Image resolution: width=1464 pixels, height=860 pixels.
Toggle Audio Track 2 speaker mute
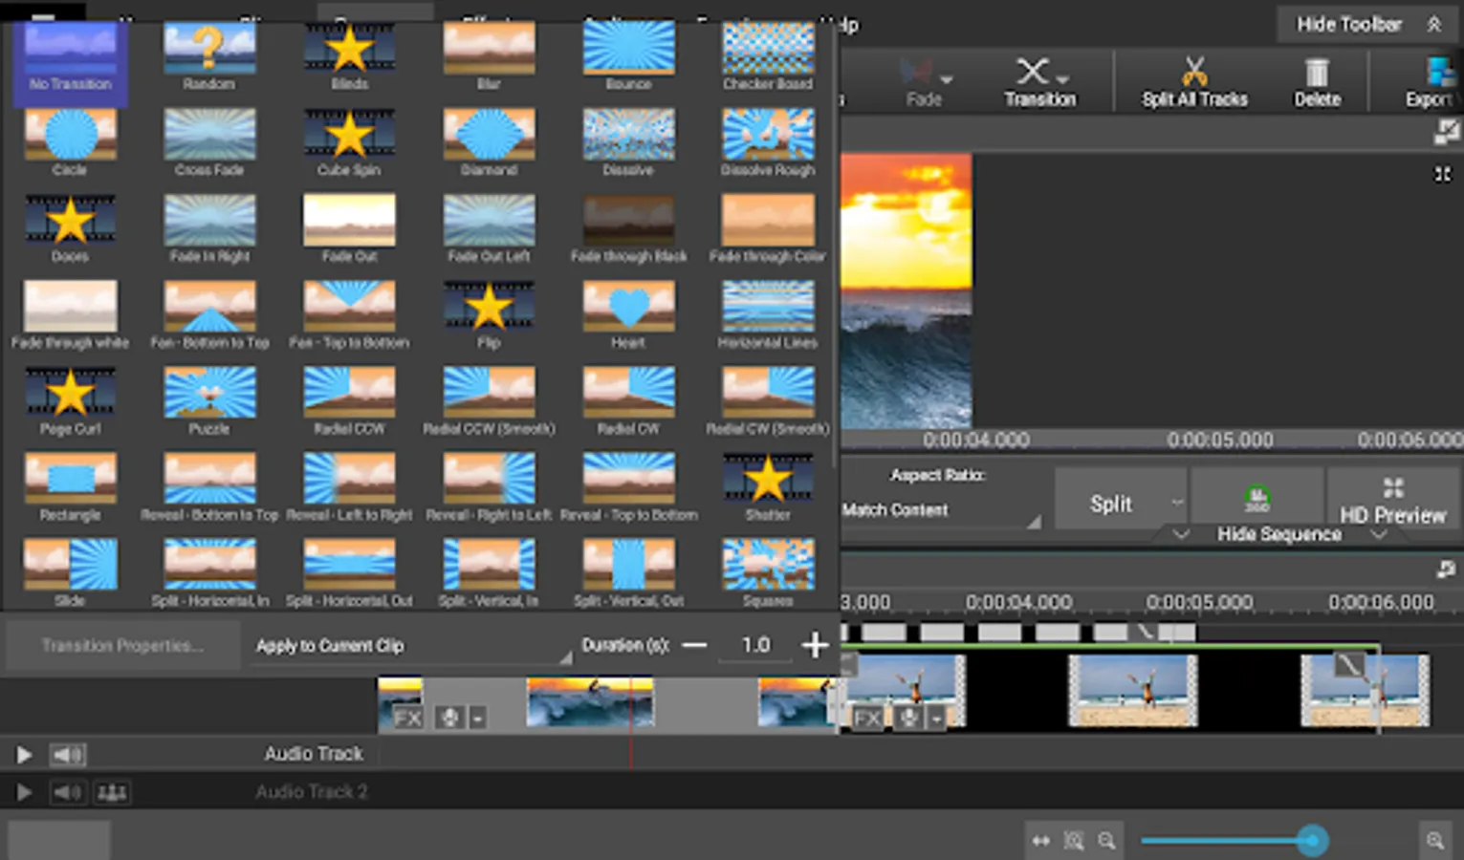[67, 792]
